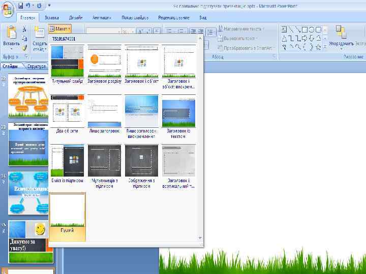Viewport: 366px width, 274px height.
Task: Choose Лише заголовок: виокремлення layout
Action: pyautogui.click(x=141, y=117)
